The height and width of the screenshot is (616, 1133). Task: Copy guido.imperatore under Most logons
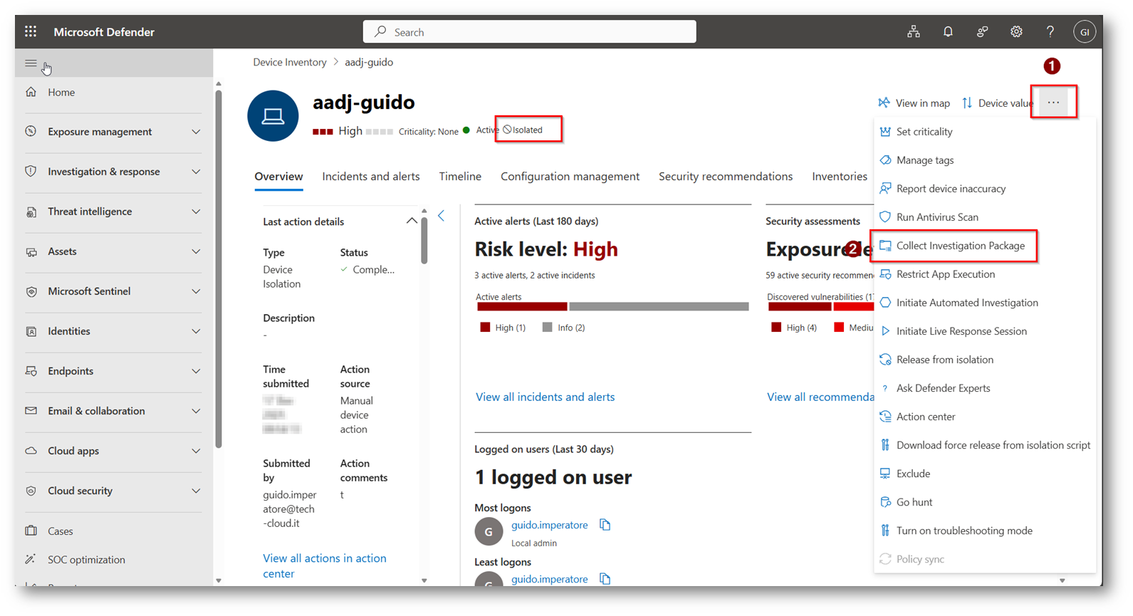coord(605,525)
